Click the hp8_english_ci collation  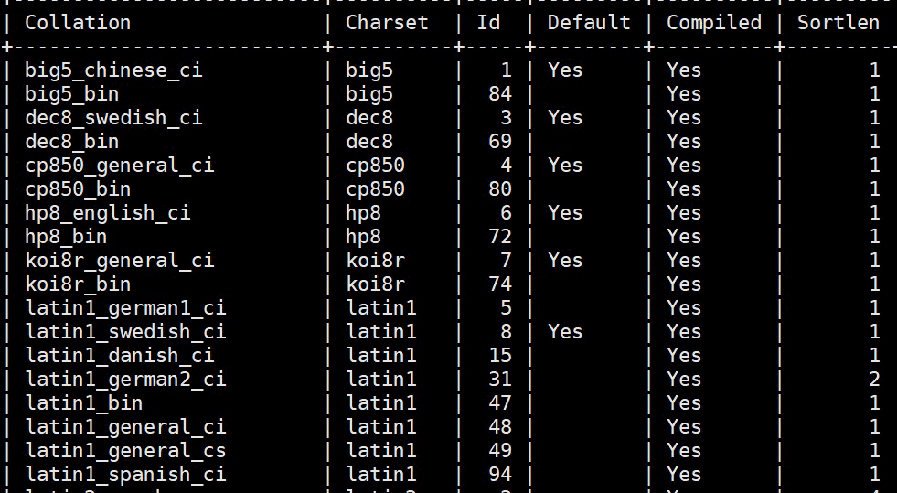point(108,212)
